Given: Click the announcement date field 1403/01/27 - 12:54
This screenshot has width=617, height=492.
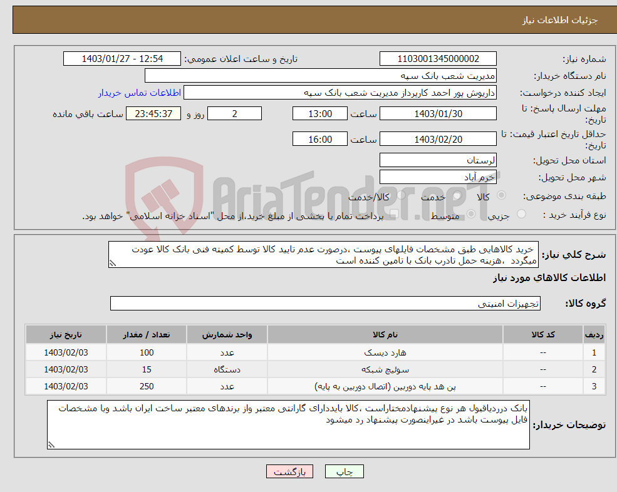Looking at the screenshot, I should [x=122, y=59].
